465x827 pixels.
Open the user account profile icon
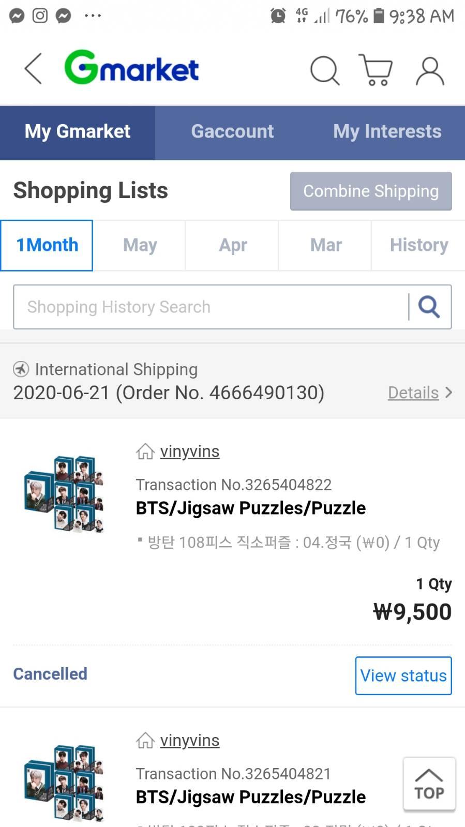[430, 70]
